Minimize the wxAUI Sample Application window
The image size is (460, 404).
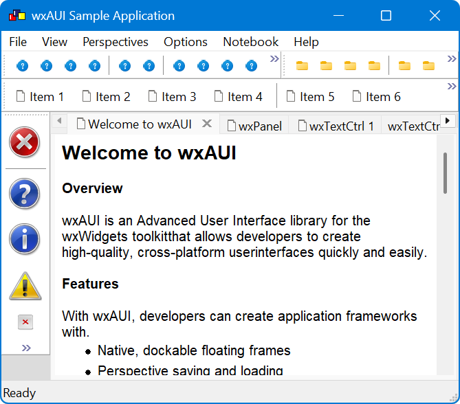tap(338, 16)
